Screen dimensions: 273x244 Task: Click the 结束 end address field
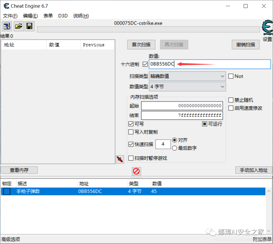click(182, 115)
